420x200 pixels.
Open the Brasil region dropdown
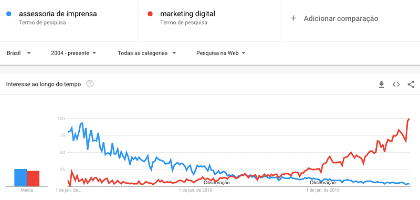(19, 53)
